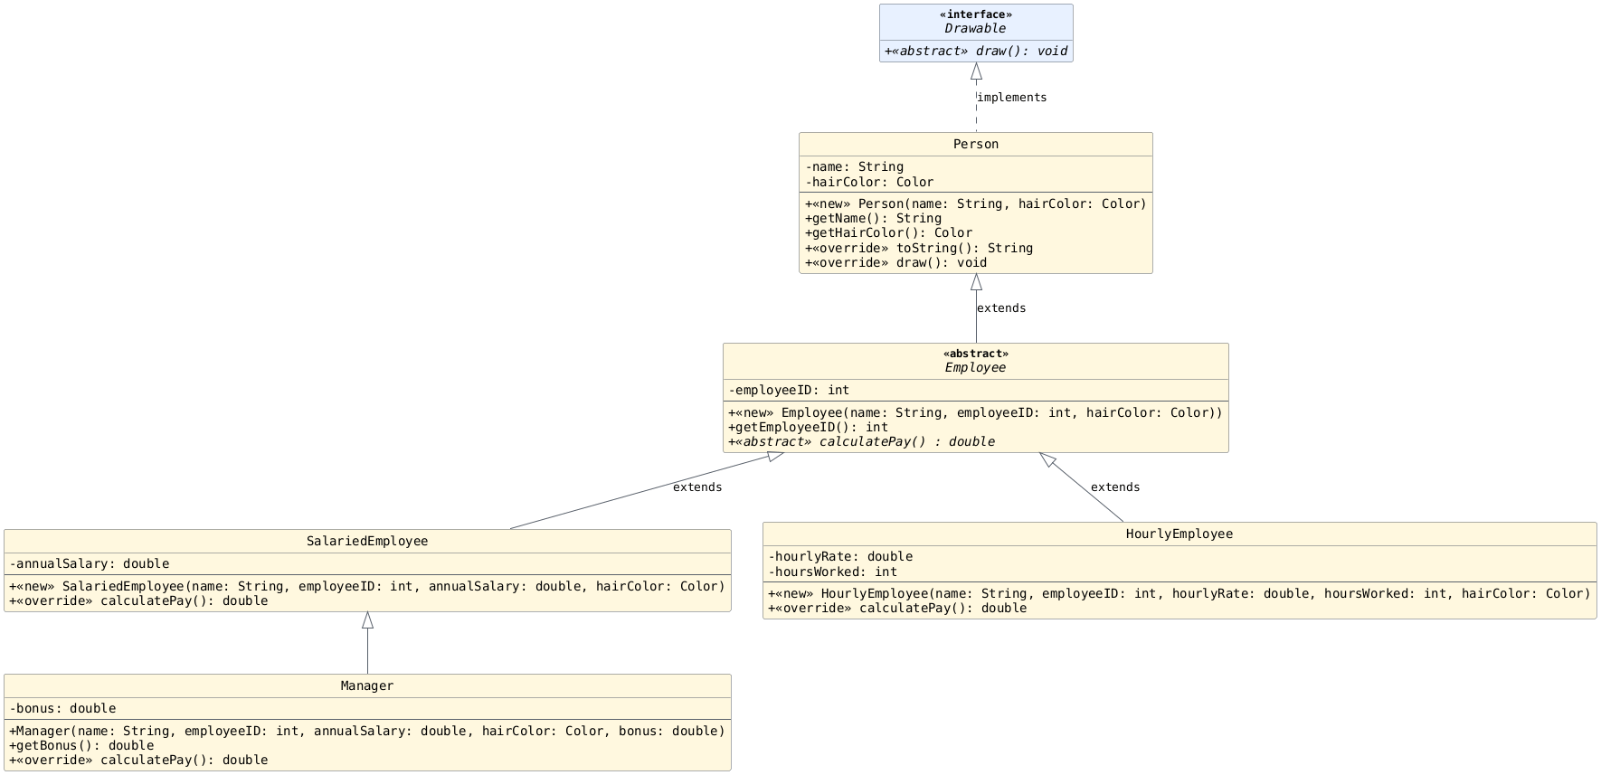This screenshot has height=775, width=1601.
Task: Select the Person class title
Action: pyautogui.click(x=976, y=145)
